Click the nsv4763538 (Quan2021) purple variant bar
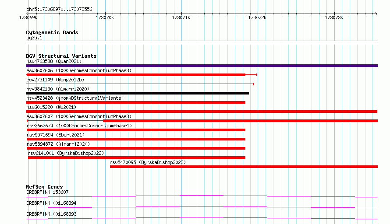Image resolution: width=390 pixels, height=224 pixels. tap(202, 66)
